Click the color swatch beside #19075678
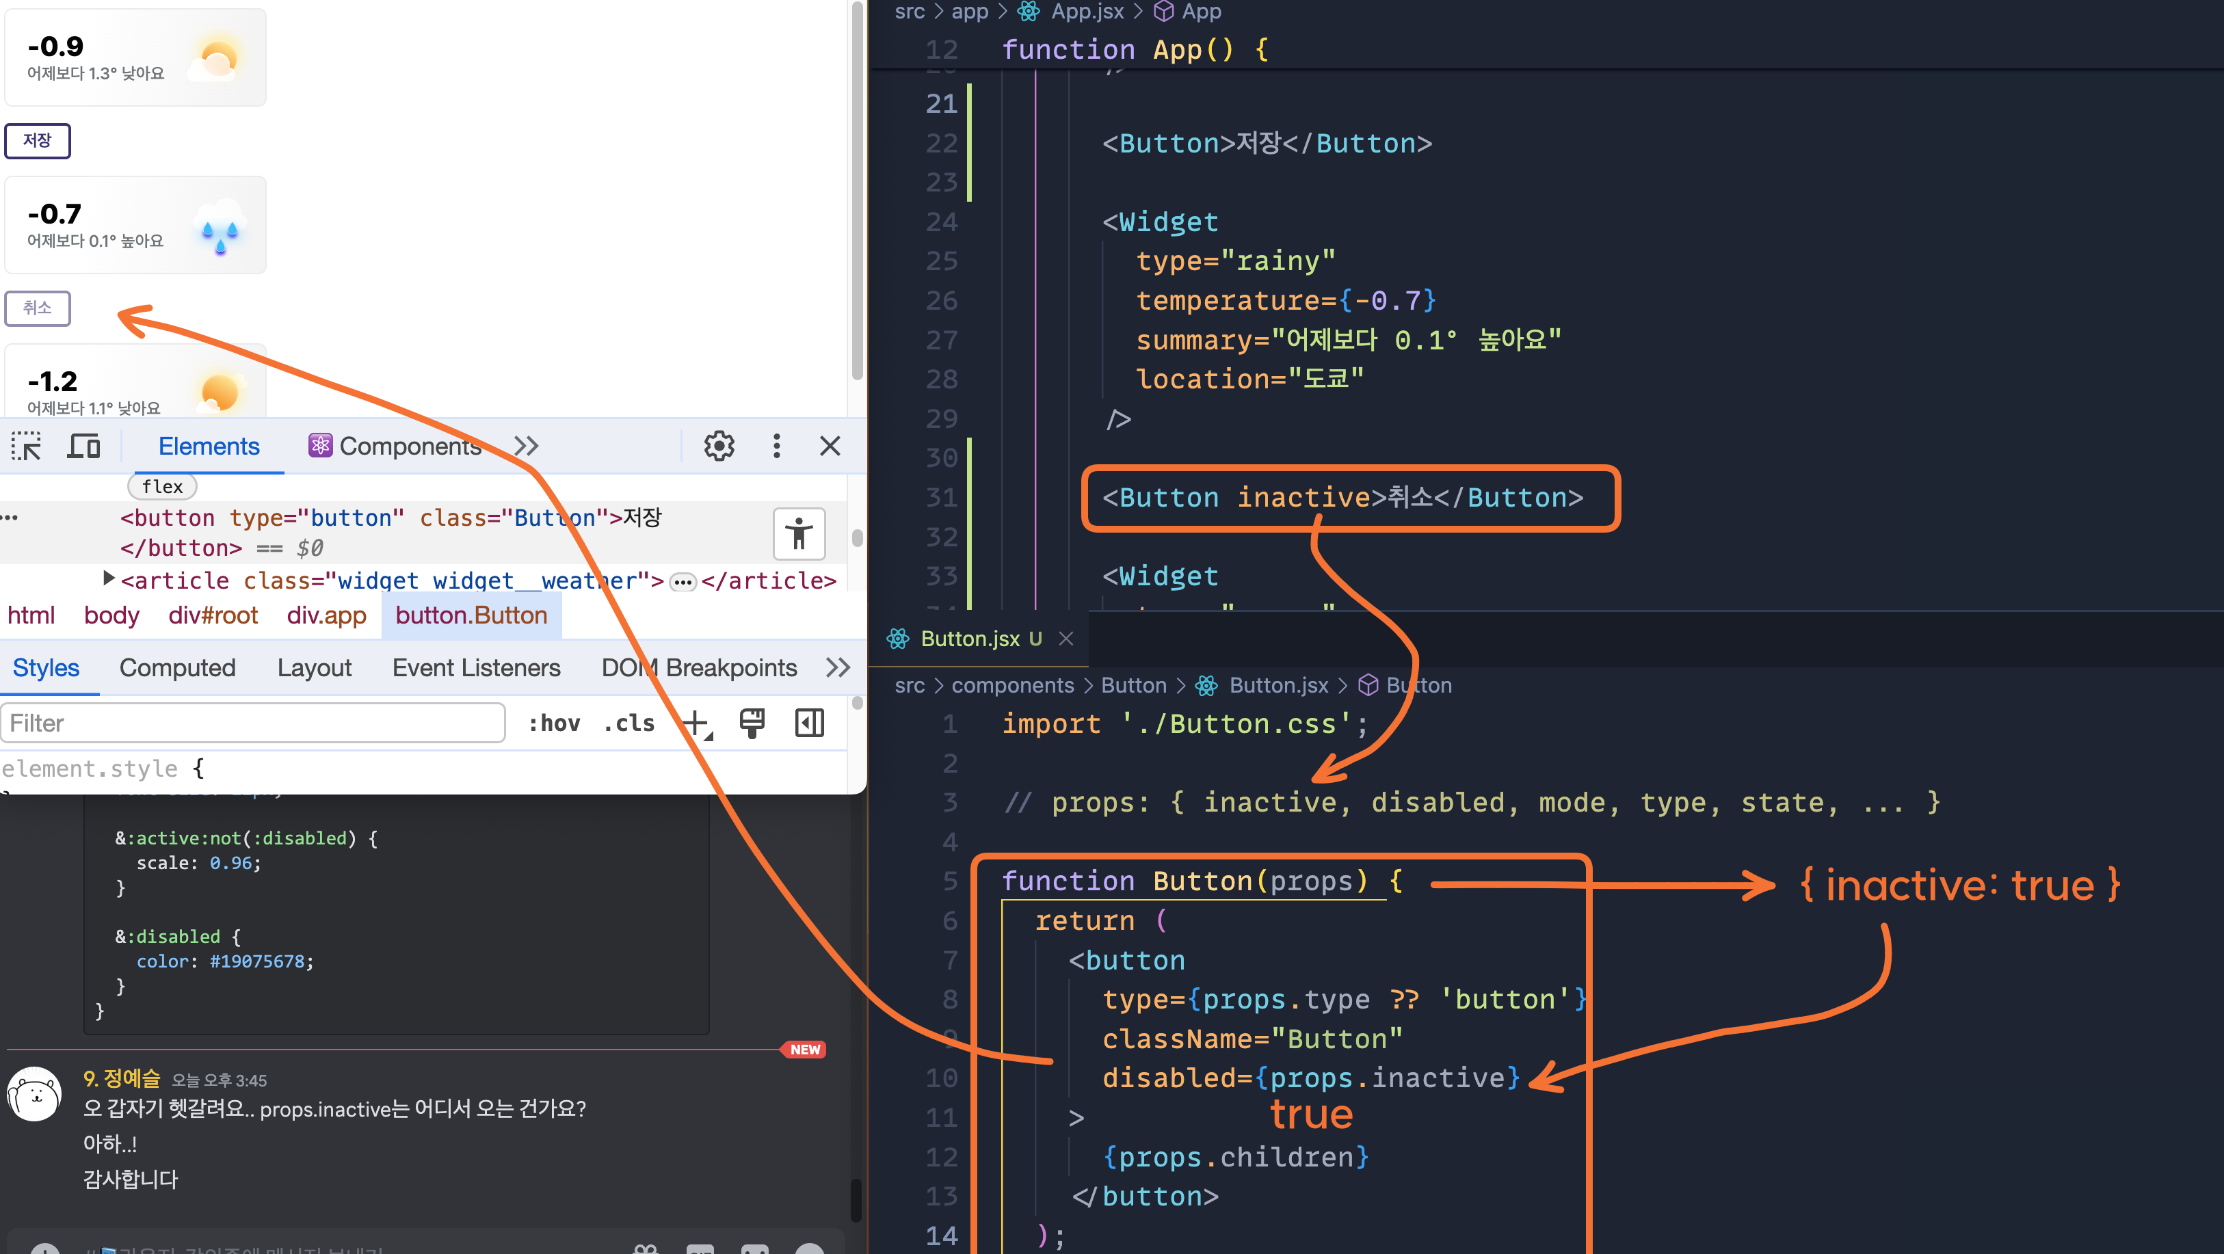Viewport: 2224px width, 1254px height. 210,961
